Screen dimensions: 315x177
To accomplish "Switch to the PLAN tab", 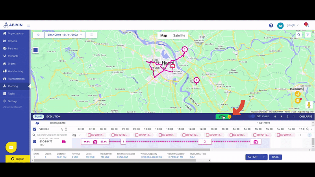I will coord(38,116).
